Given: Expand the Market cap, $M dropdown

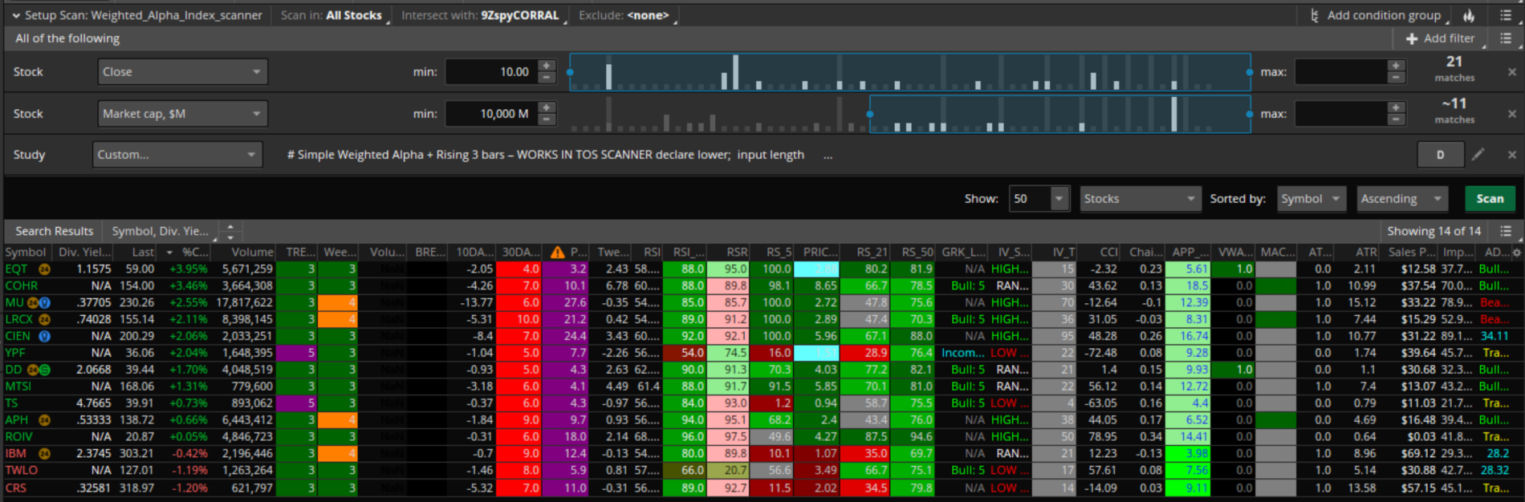Looking at the screenshot, I should coord(182,114).
